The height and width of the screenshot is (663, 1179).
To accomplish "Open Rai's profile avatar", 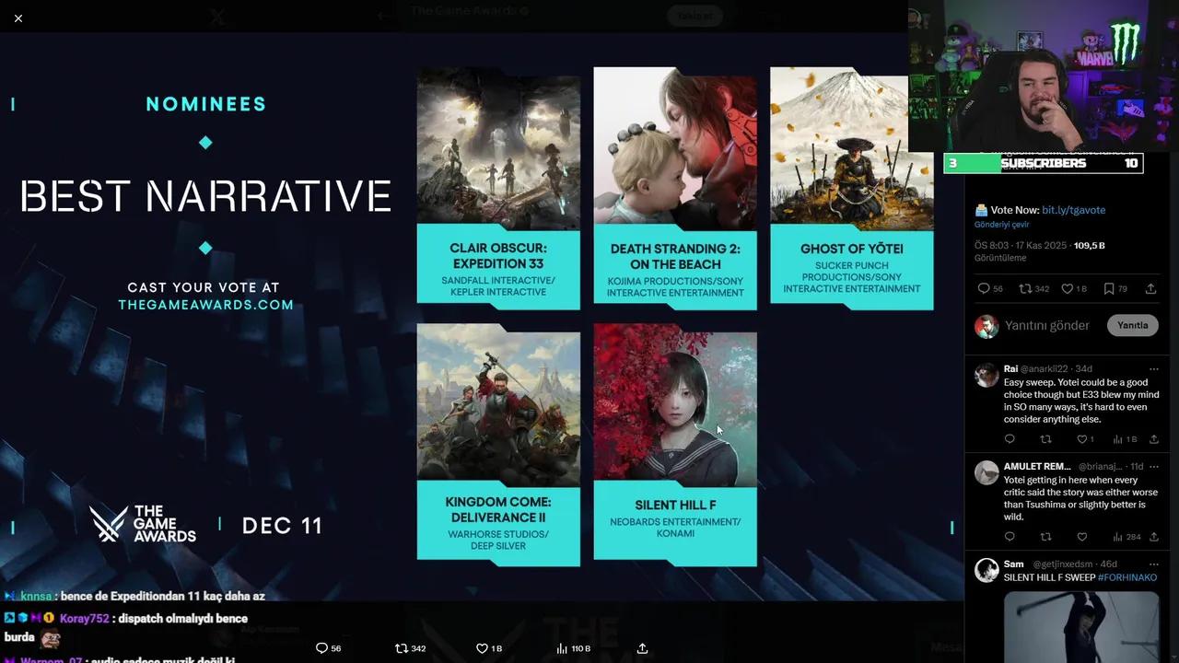I will (x=986, y=375).
